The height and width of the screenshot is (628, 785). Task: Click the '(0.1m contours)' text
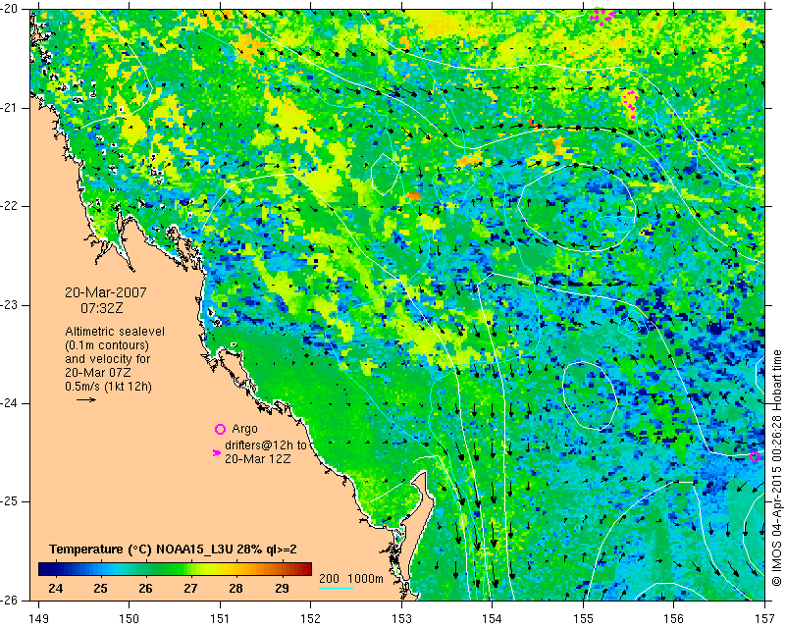107,345
